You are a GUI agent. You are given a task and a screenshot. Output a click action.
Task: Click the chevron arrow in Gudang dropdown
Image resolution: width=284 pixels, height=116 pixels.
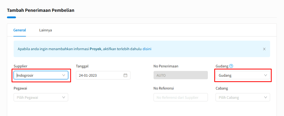pos(265,75)
